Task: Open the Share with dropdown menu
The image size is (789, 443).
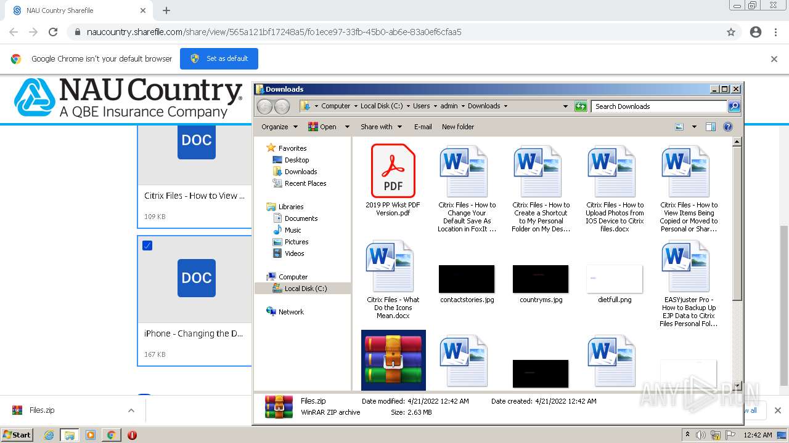Action: coord(381,127)
